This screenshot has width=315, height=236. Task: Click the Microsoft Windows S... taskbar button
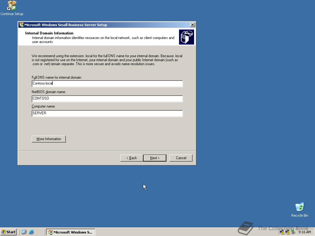tap(71, 232)
